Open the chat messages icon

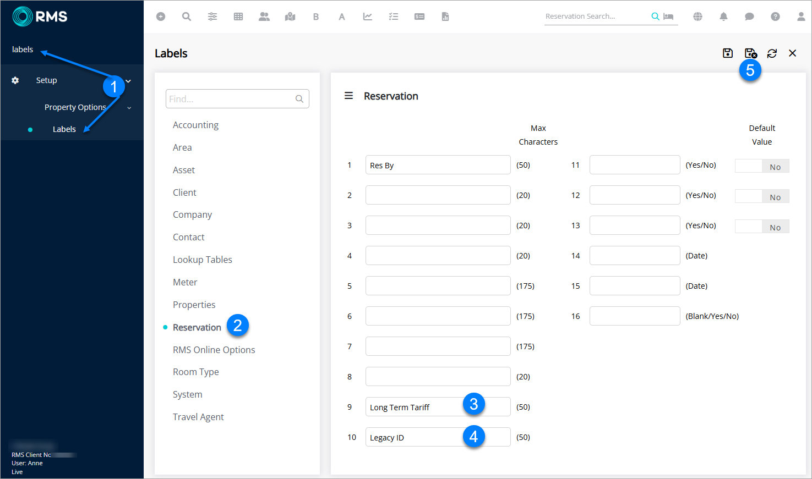749,16
